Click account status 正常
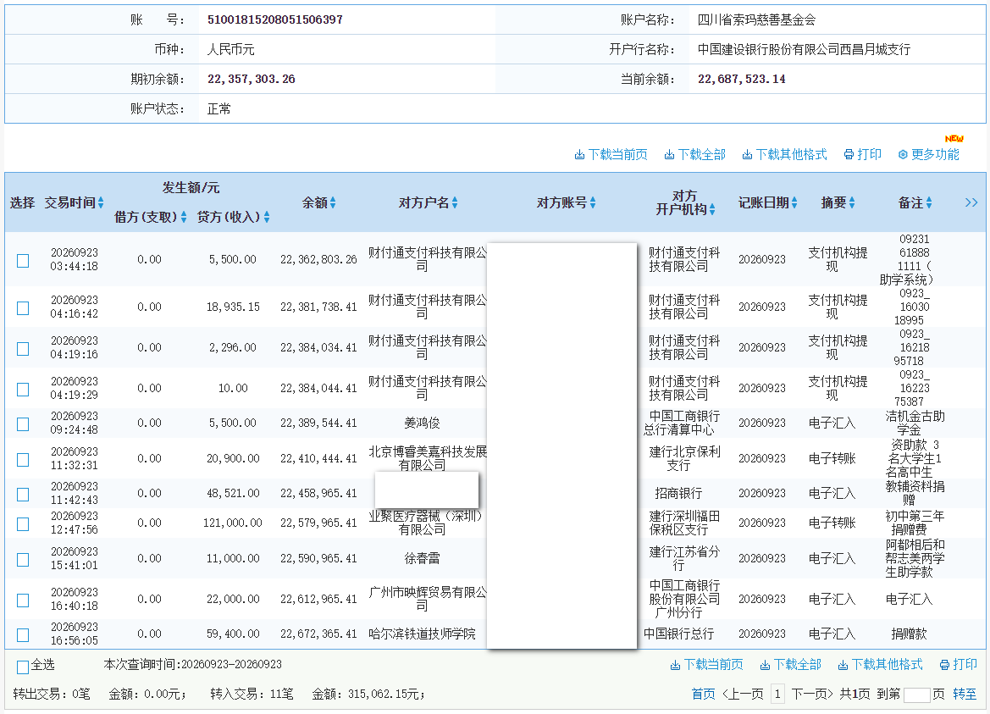990x714 pixels. [x=219, y=108]
